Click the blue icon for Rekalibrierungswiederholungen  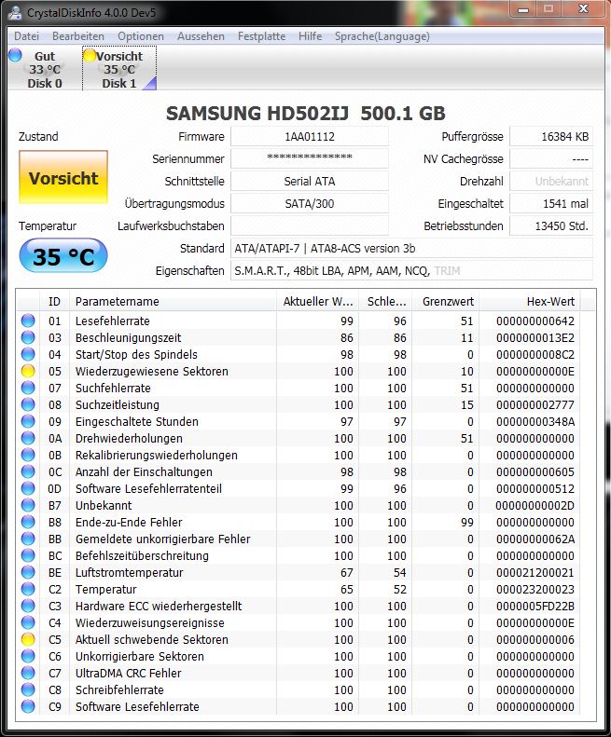(28, 455)
